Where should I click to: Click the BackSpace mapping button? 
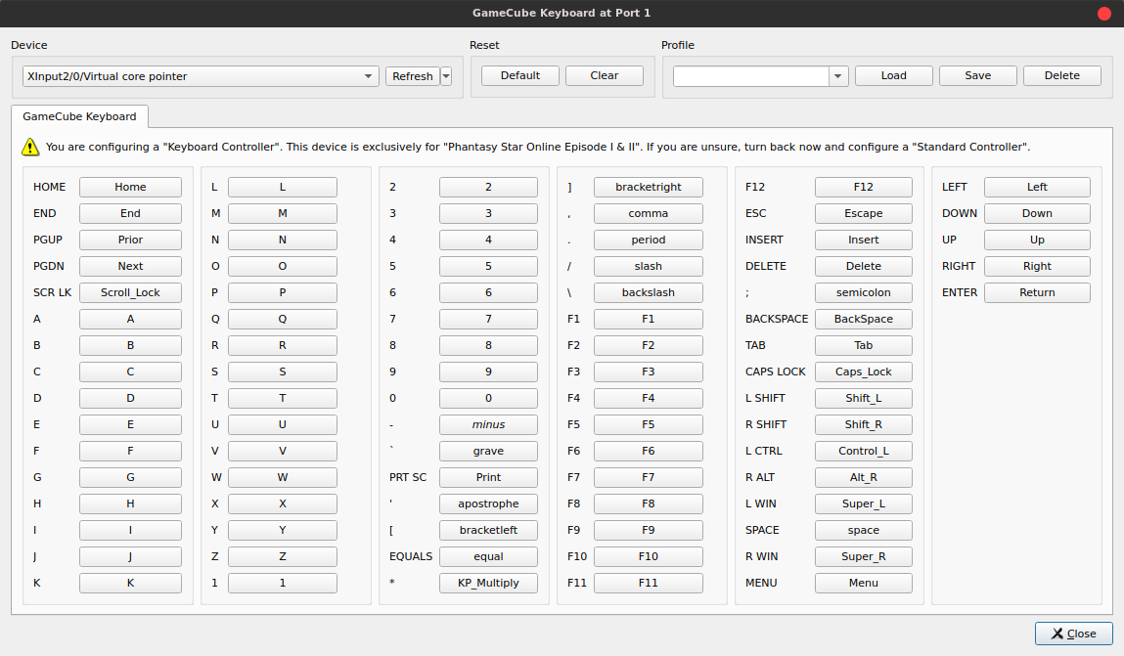pos(863,319)
